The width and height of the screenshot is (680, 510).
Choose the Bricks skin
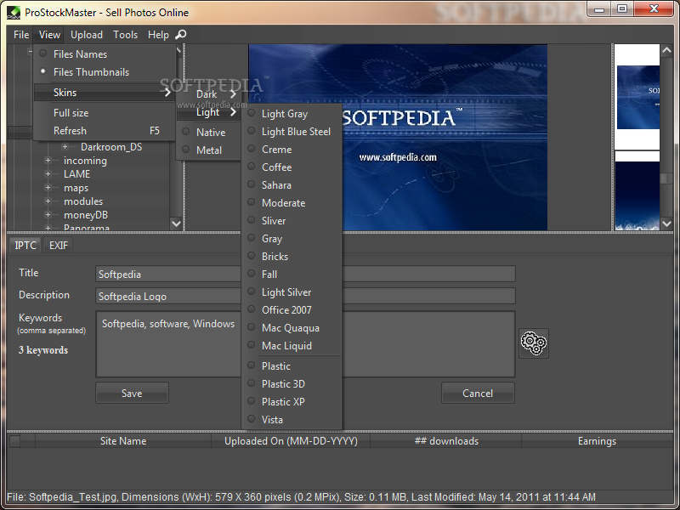292,257
